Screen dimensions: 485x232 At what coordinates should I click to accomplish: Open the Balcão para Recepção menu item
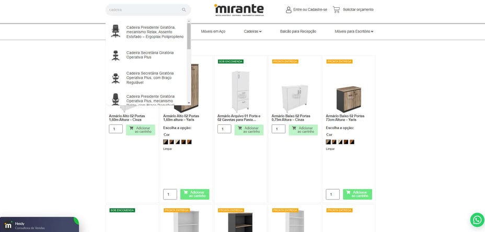[298, 31]
